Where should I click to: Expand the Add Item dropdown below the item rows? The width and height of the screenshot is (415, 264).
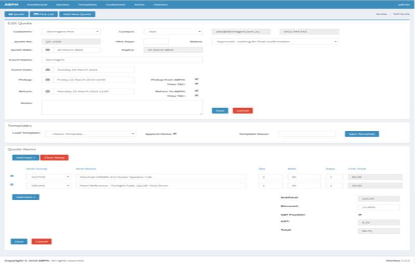[x=26, y=197]
